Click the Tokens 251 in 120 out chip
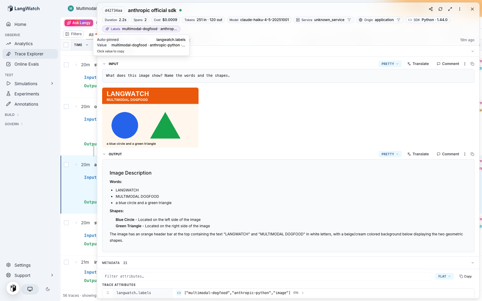This screenshot has height=301, width=482. coord(203,20)
